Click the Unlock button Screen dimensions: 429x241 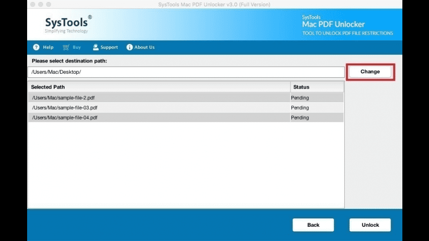370,225
